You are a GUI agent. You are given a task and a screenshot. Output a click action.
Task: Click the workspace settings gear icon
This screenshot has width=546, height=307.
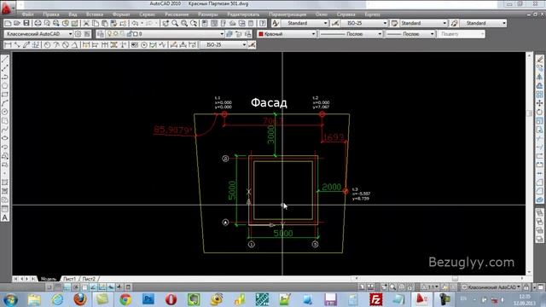point(78,34)
